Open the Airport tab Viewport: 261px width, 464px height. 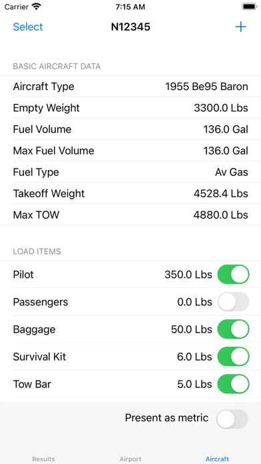(x=130, y=459)
